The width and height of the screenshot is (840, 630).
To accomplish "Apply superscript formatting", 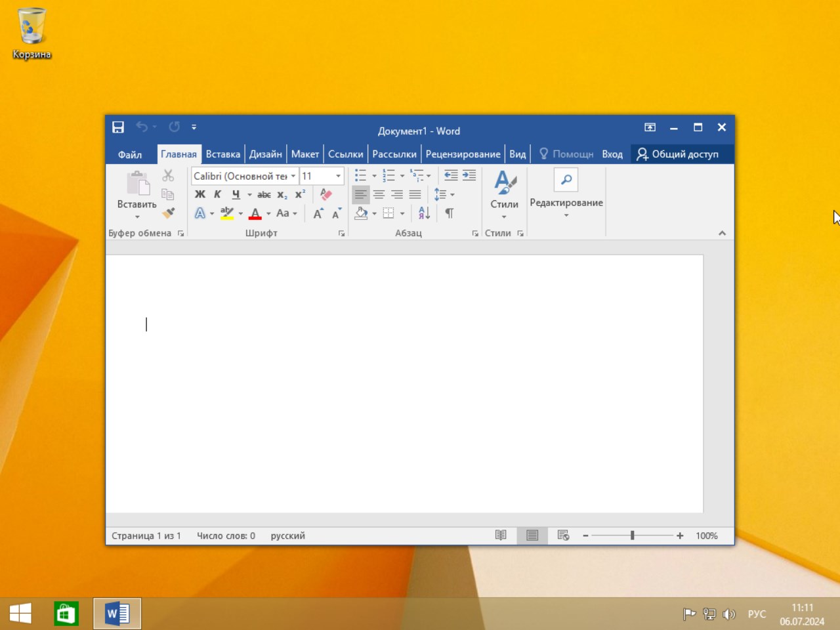I will point(299,194).
